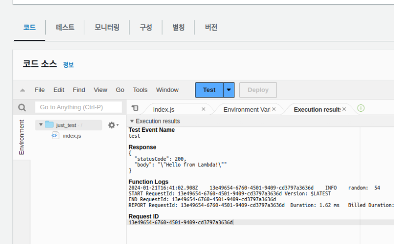This screenshot has height=244, width=394.
Task: Click the Go to Anything search field
Action: [78, 107]
